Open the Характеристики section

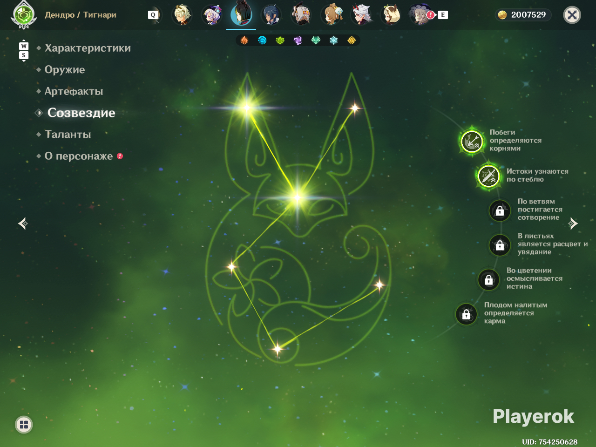[88, 48]
